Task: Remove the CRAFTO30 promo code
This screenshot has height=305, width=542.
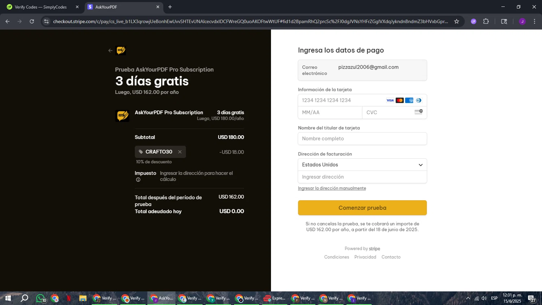Action: click(x=180, y=152)
